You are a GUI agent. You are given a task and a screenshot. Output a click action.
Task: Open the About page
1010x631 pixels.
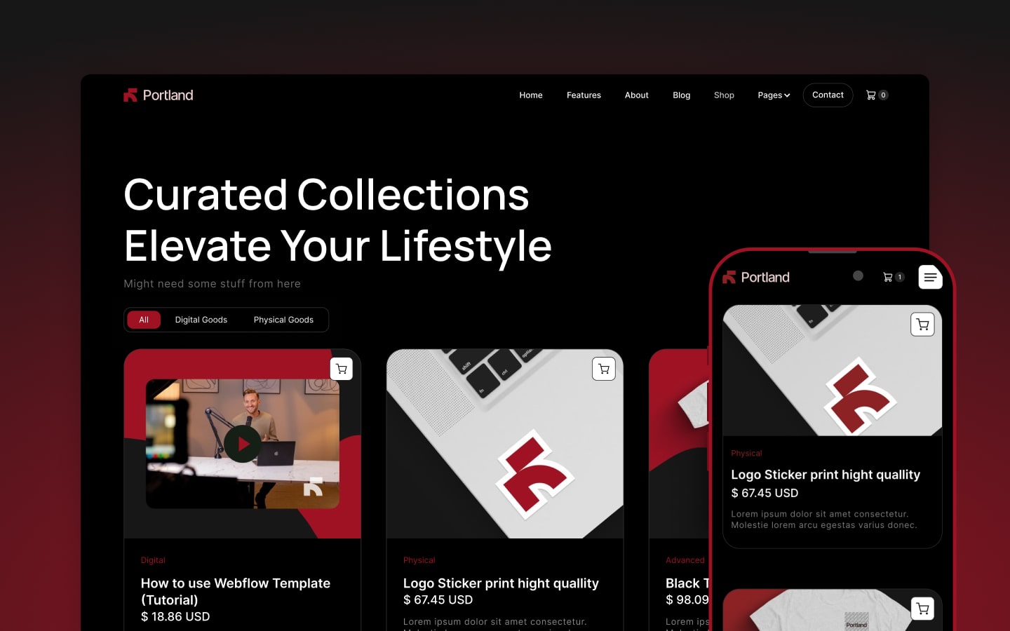pos(637,95)
